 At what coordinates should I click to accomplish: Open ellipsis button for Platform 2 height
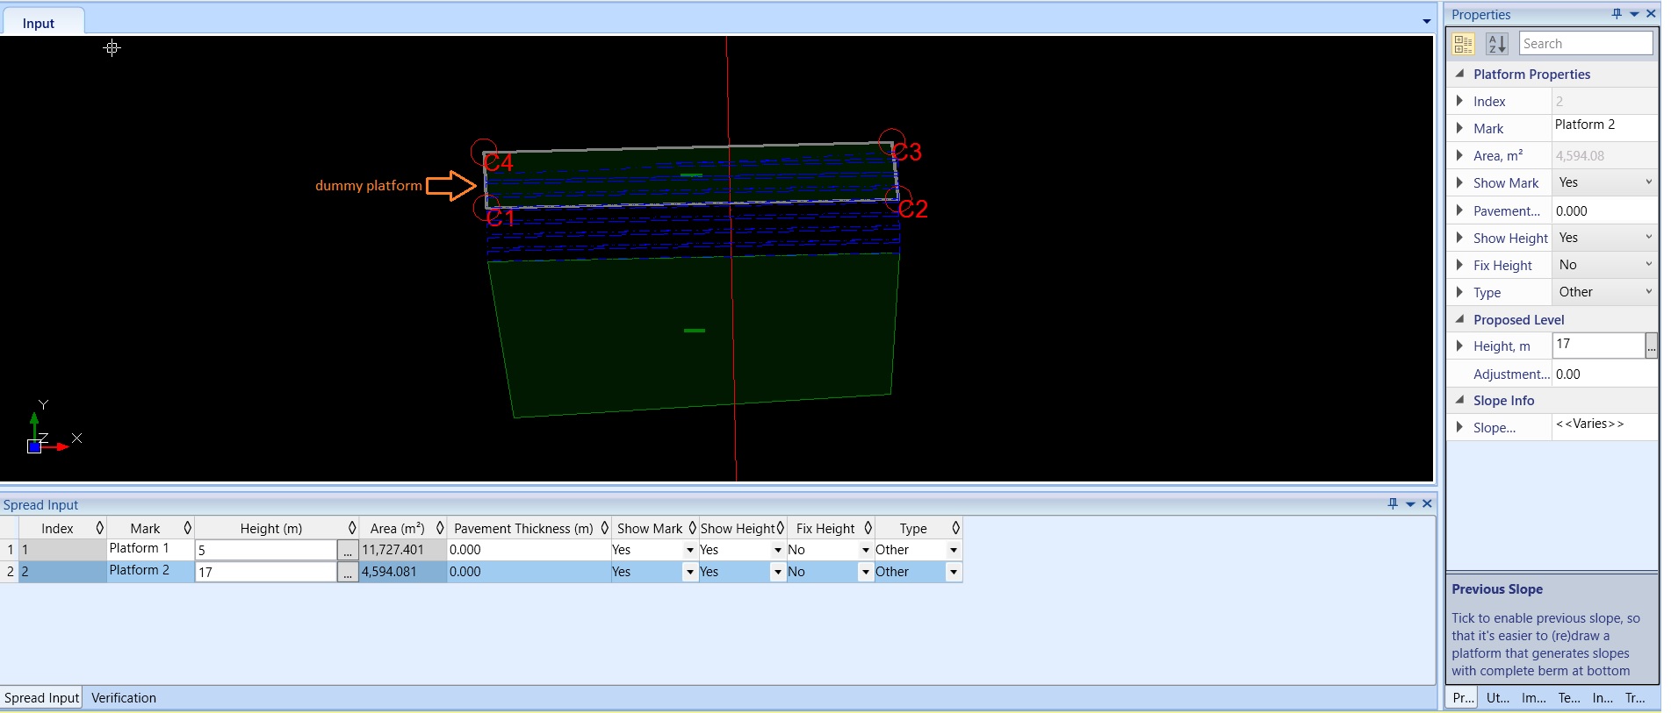pos(349,572)
